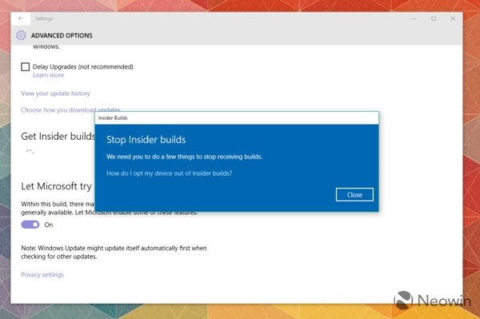Turn off the Microsoft features toggle
480x319 pixels.
[30, 225]
